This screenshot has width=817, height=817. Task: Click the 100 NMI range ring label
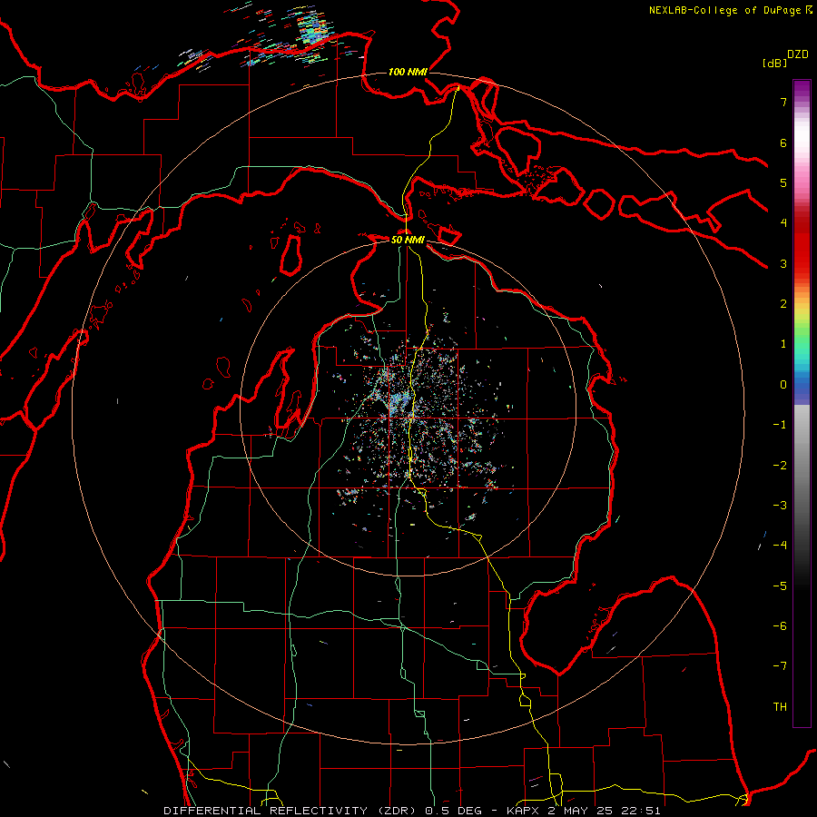pyautogui.click(x=408, y=72)
